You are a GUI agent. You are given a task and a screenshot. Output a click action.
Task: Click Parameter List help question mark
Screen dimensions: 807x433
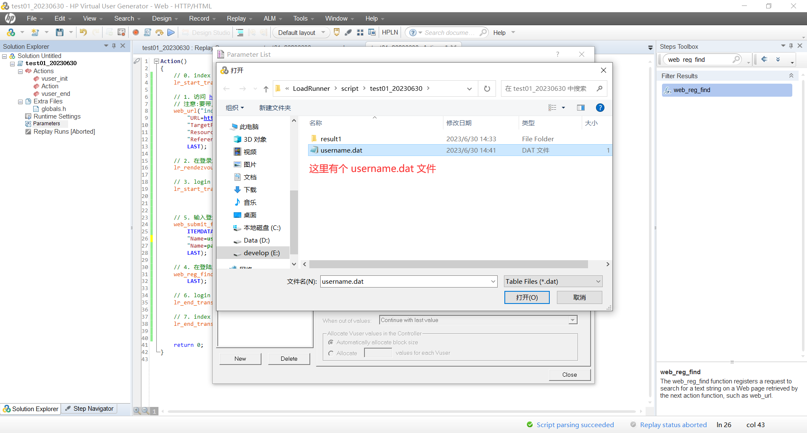[x=558, y=54]
